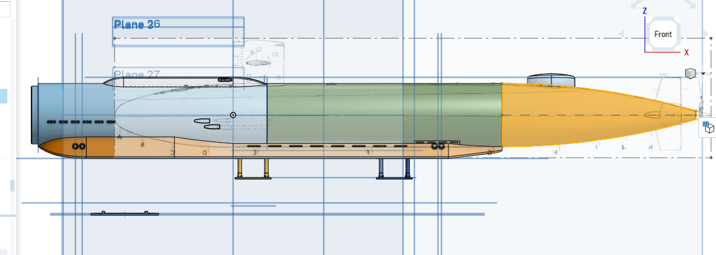716x255 pixels.
Task: Open the appearance panel icon on right edge
Action: (x=709, y=127)
